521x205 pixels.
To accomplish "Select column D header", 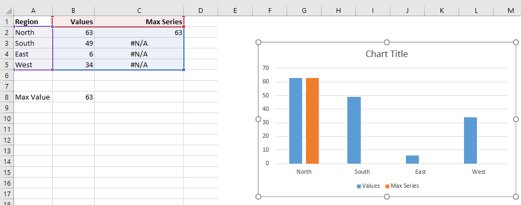I will pos(201,11).
